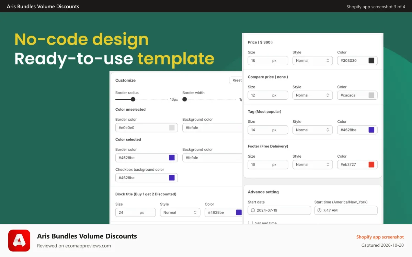Open the Tag (Most popular) Style dropdown
The height and width of the screenshot is (257, 412).
tap(312, 130)
